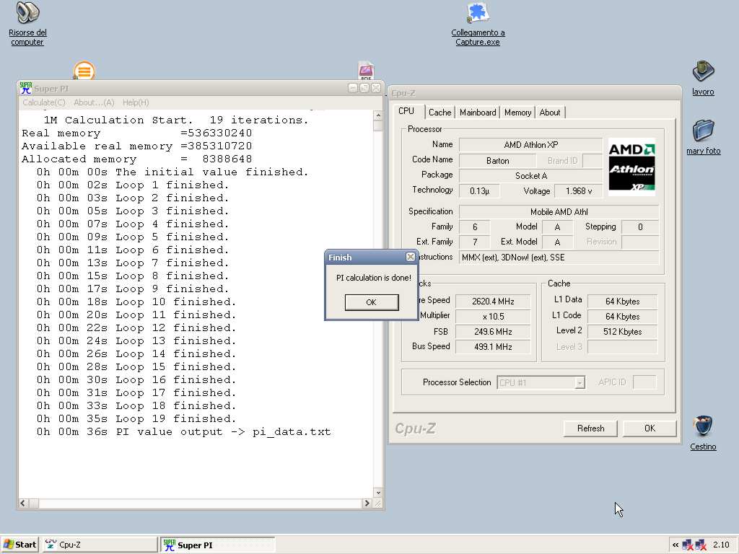Click PI value output pi_data.txt line

pyautogui.click(x=184, y=431)
